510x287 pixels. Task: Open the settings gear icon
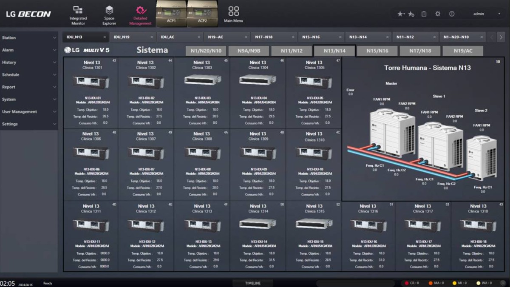tap(438, 14)
